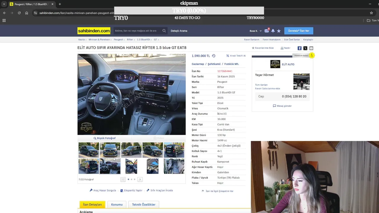The height and width of the screenshot is (213, 379).
Task: Click 1.5 BlueHDI breadcrumb
Action: tap(143, 39)
